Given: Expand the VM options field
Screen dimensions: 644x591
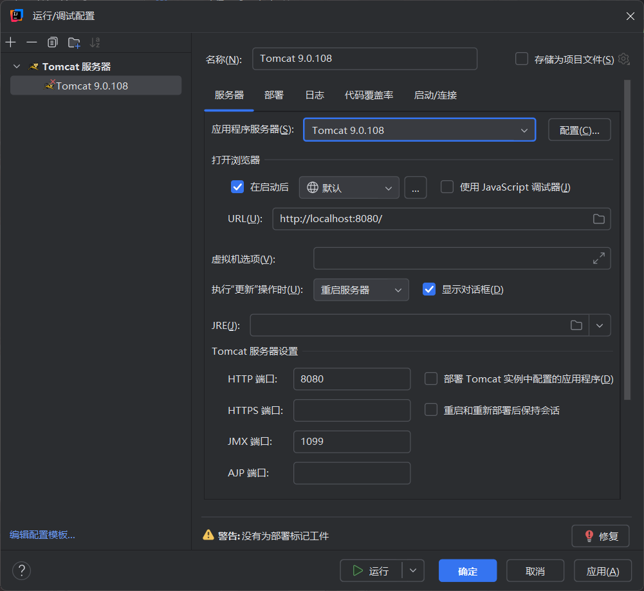Looking at the screenshot, I should coord(599,258).
